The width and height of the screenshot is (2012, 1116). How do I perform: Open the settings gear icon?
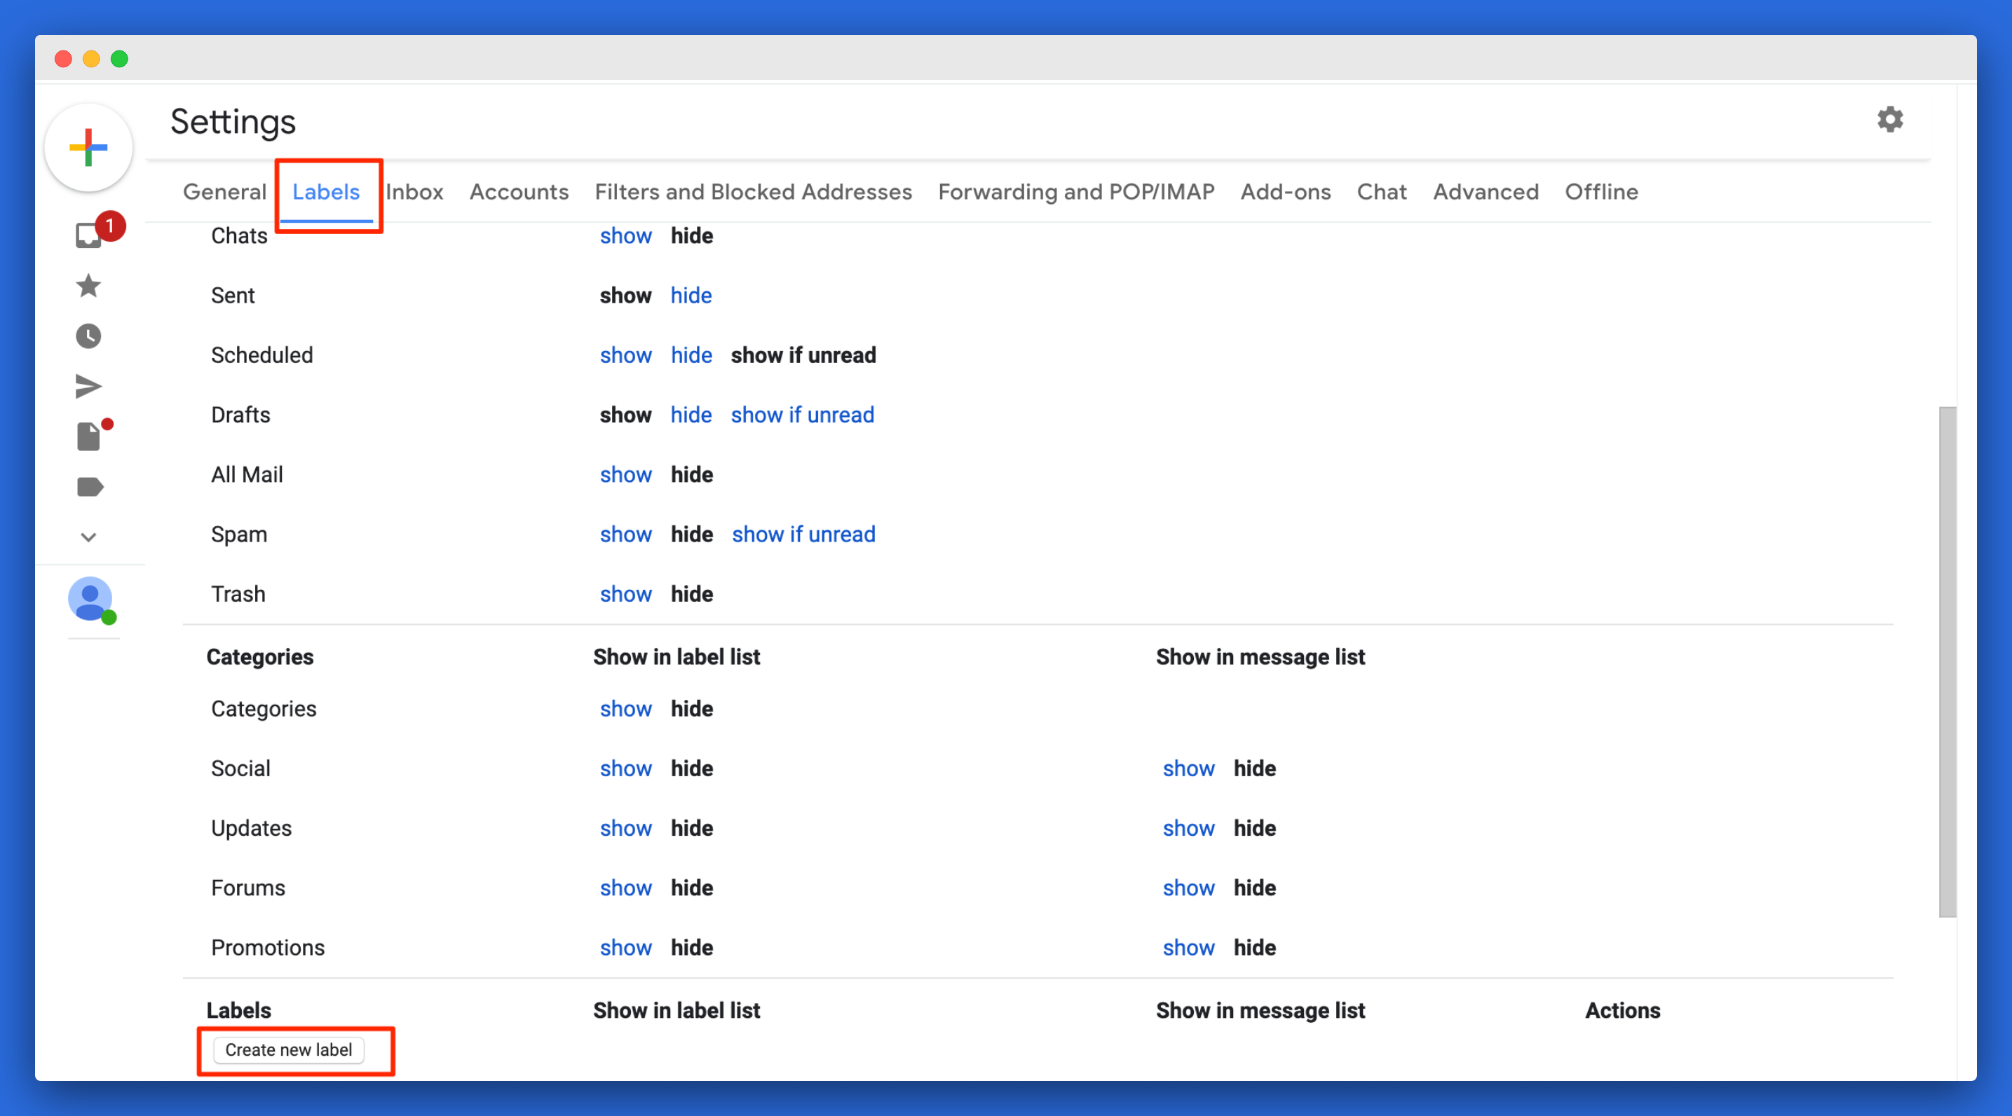coord(1890,119)
